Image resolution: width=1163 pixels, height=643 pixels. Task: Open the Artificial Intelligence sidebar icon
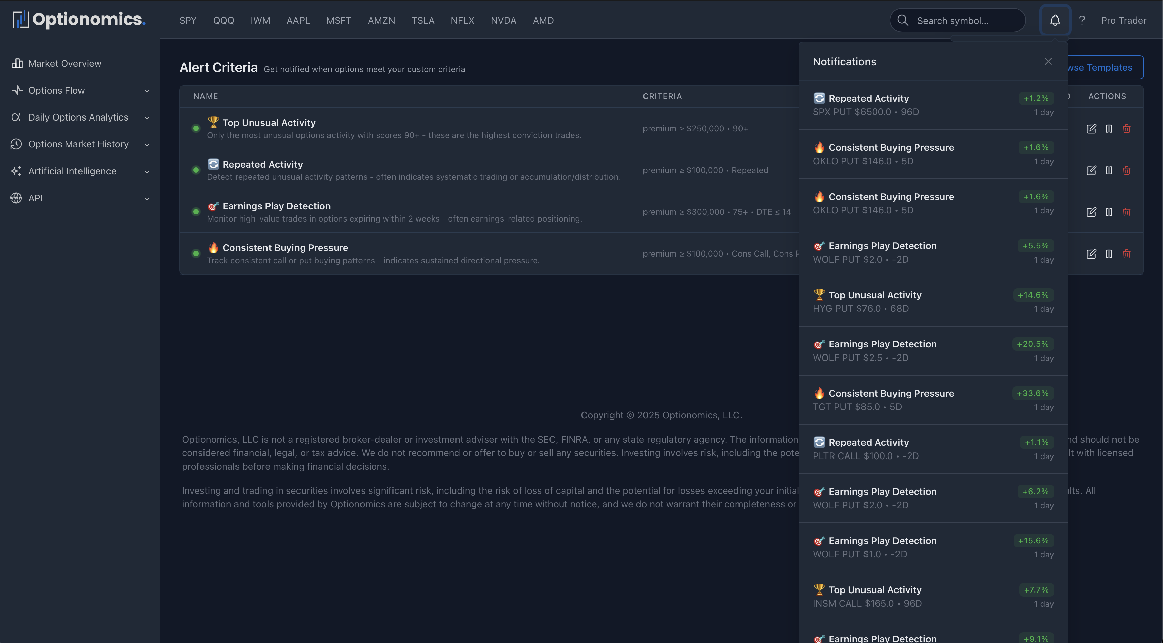(x=17, y=171)
